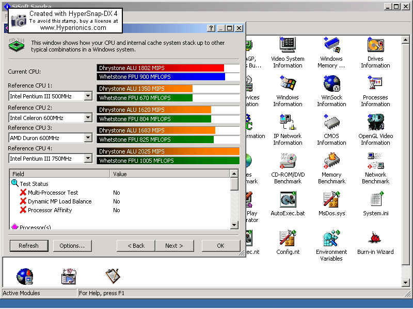This screenshot has height=309, width=413.
Task: Sort by the Field column header
Action: click(x=60, y=174)
